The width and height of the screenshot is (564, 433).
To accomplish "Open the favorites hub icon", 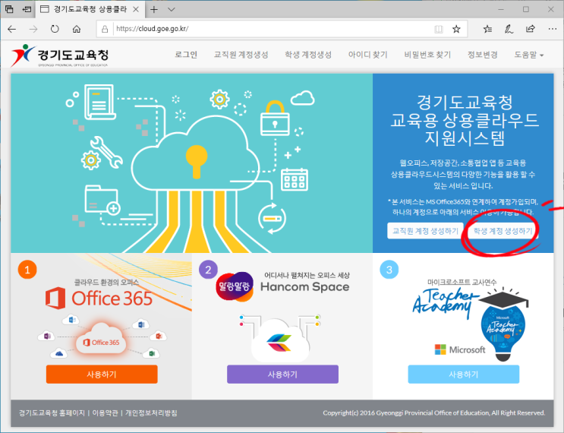I will tap(487, 29).
